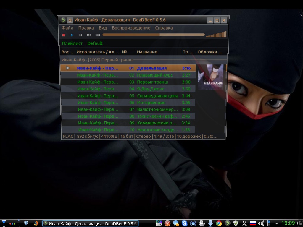Open Skype from the system tray

coord(185,223)
